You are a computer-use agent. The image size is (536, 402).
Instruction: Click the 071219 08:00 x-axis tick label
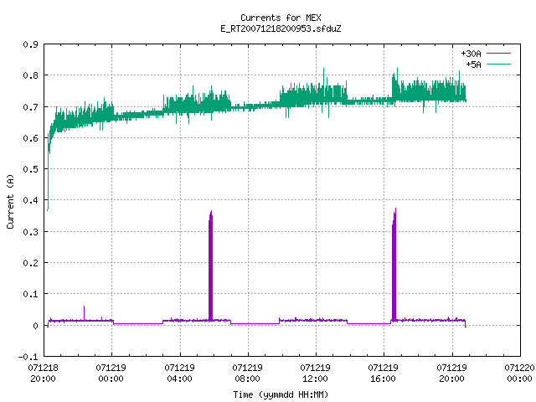coord(247,374)
